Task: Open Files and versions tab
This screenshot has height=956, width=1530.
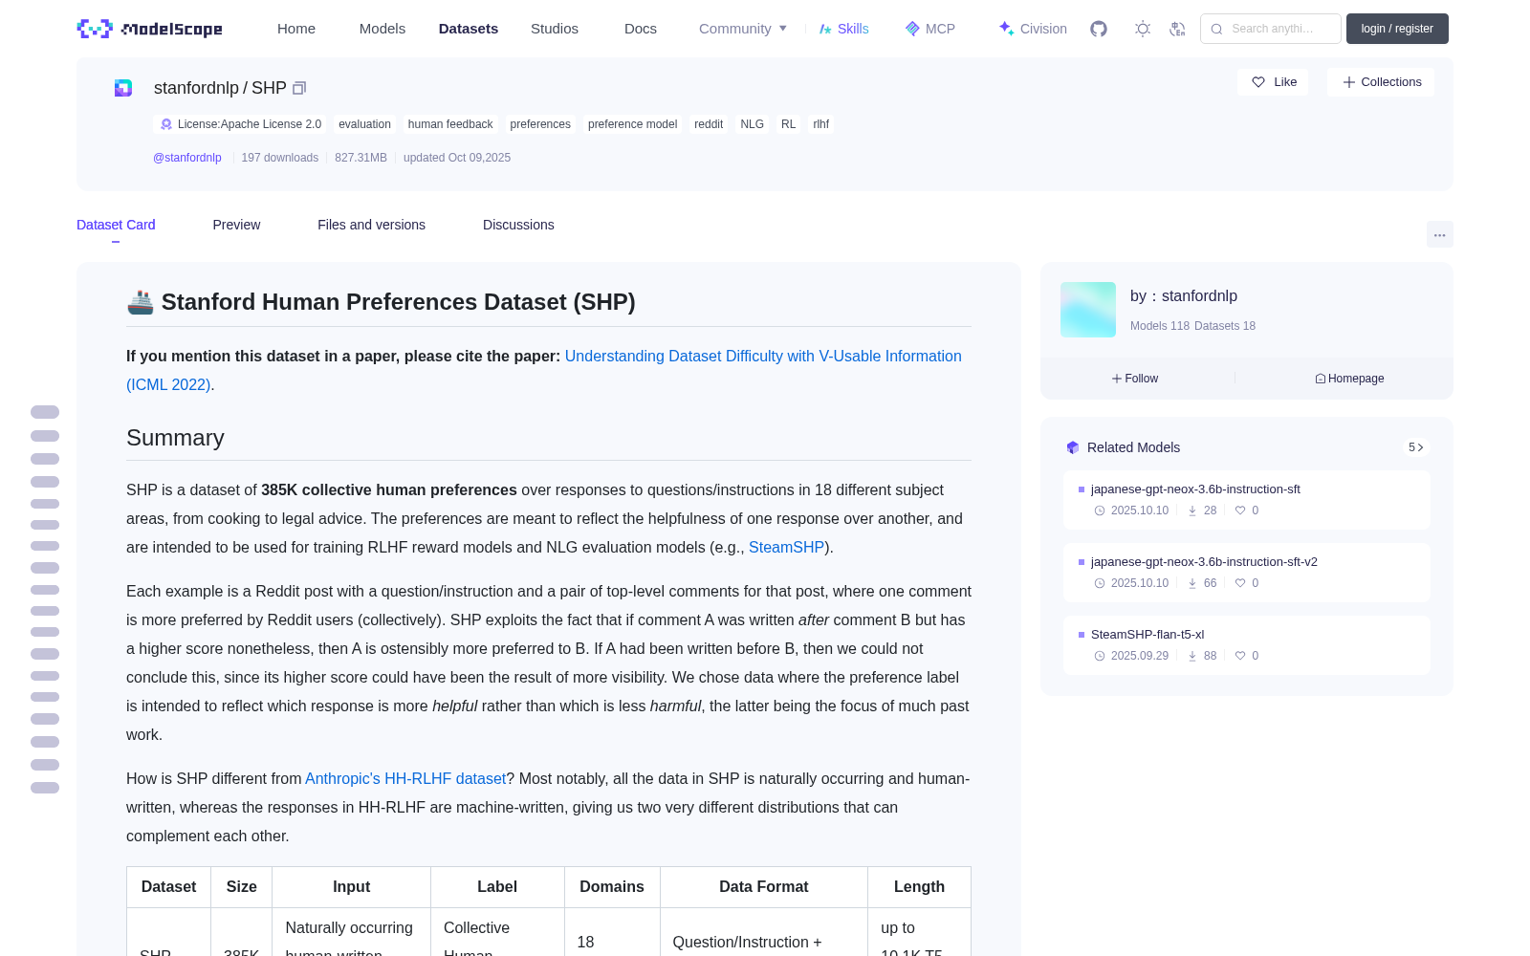Action: pos(371,225)
